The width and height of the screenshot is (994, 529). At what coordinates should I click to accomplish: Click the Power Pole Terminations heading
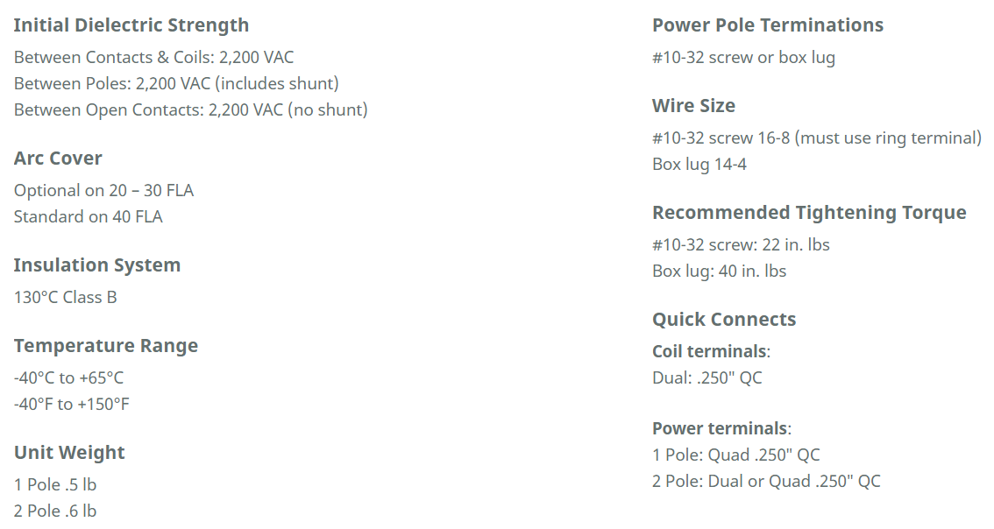(x=768, y=25)
